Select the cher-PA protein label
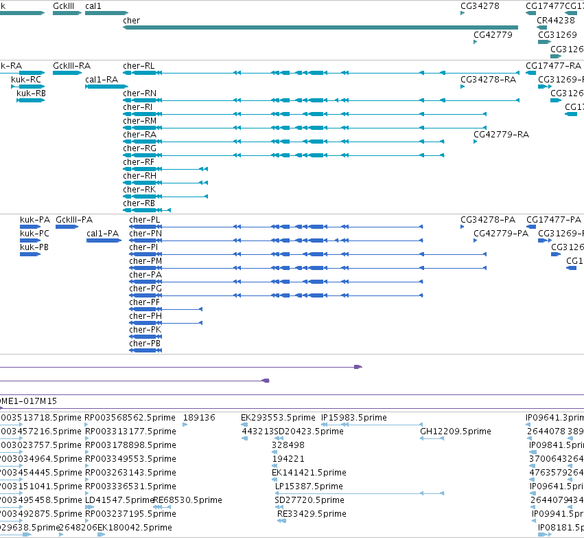Image resolution: width=584 pixels, height=538 pixels. [x=145, y=275]
